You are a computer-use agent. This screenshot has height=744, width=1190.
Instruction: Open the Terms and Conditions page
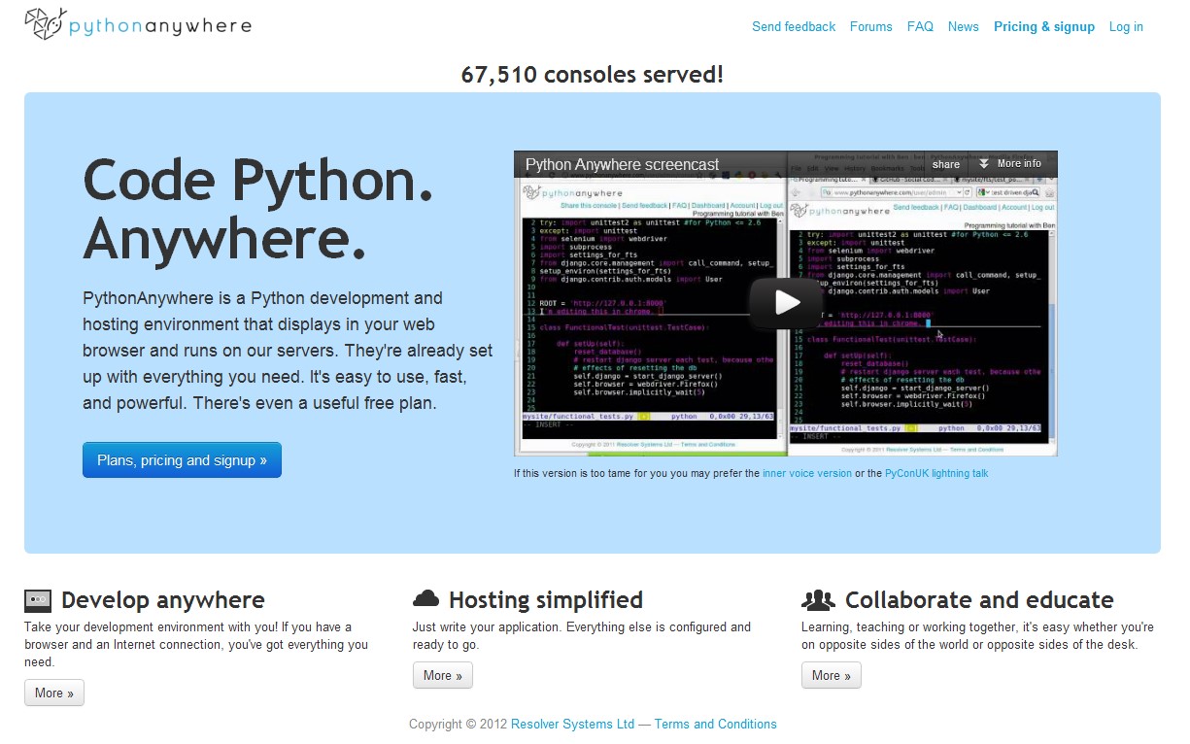716,724
